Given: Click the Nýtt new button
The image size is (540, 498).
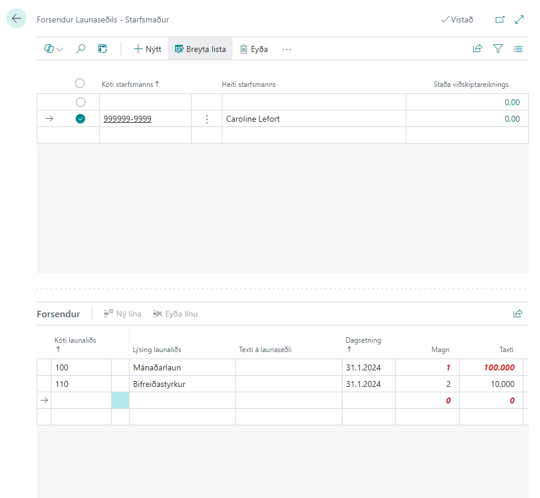Looking at the screenshot, I should pyautogui.click(x=147, y=50).
